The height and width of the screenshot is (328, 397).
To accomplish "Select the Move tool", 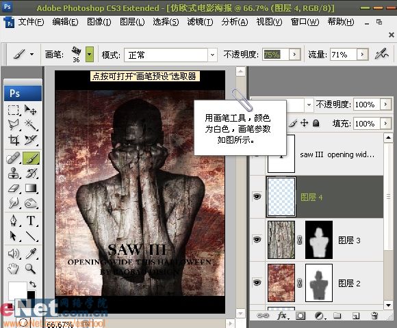I will (x=31, y=110).
